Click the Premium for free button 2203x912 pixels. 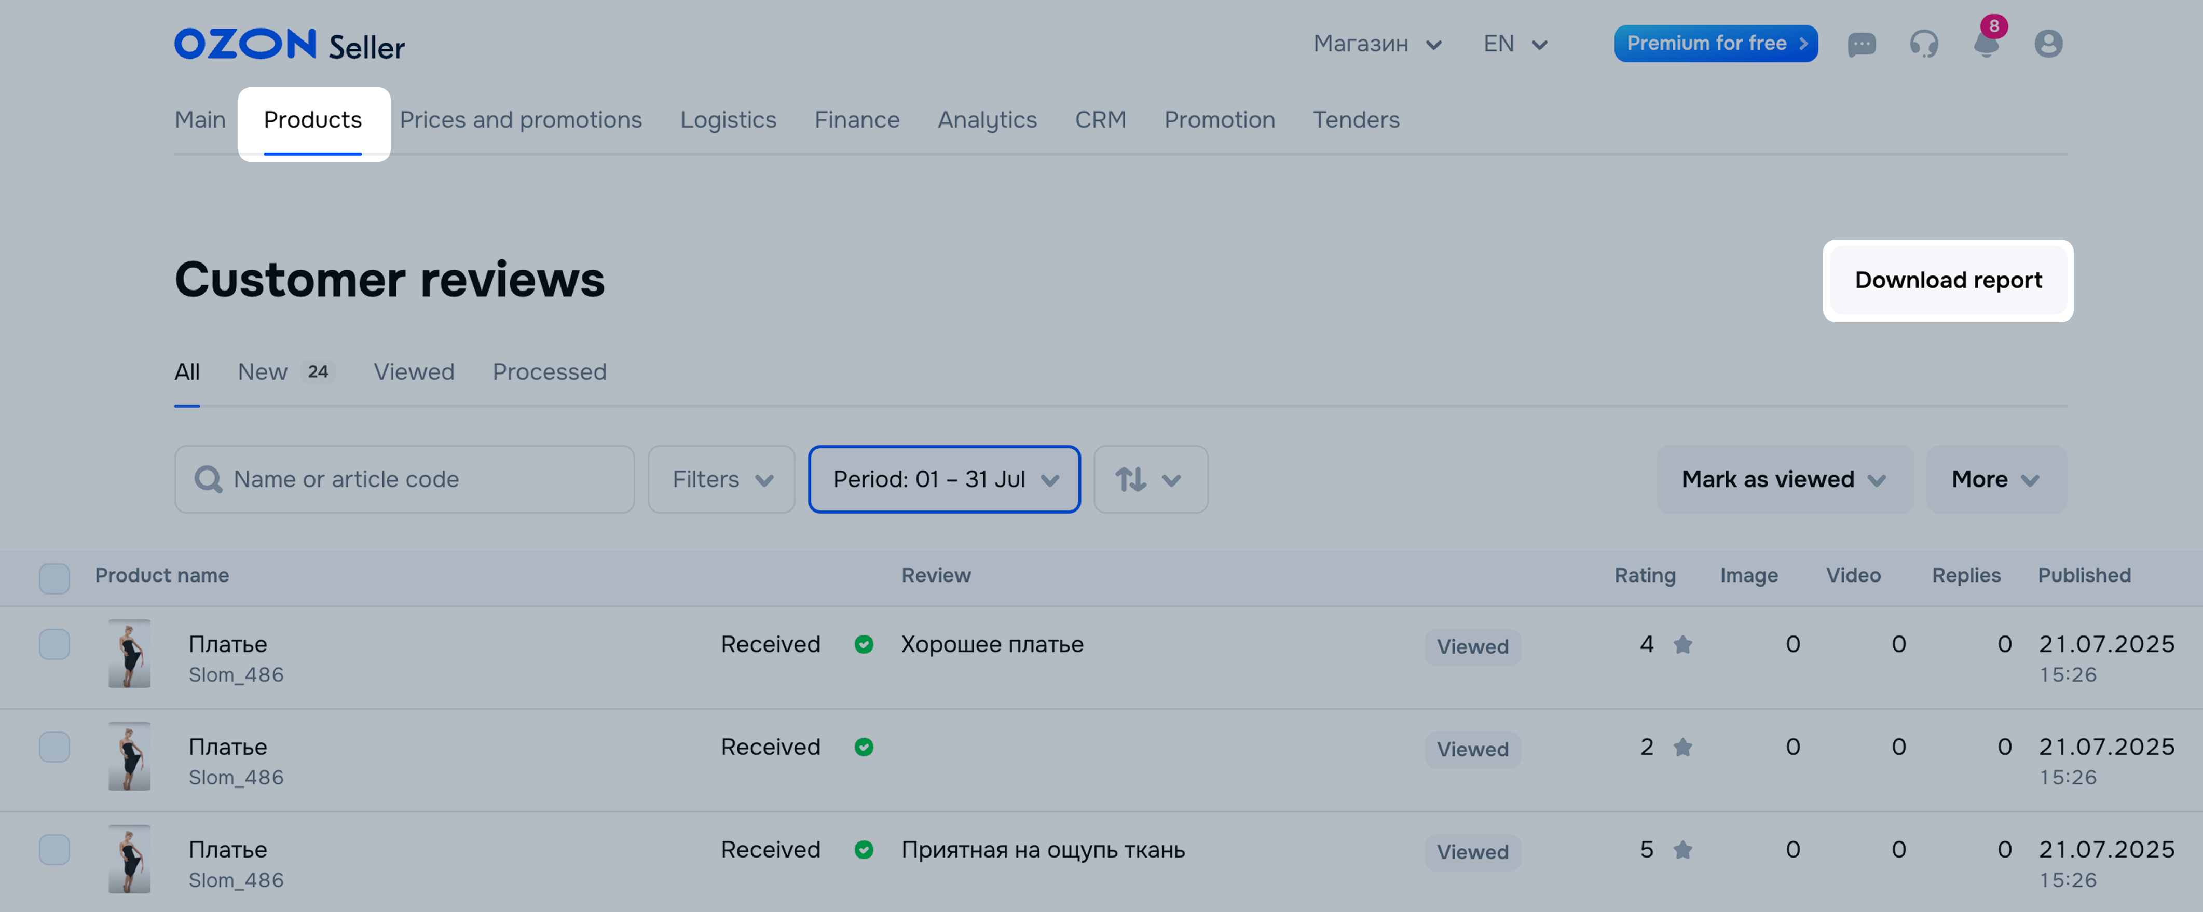click(x=1716, y=44)
